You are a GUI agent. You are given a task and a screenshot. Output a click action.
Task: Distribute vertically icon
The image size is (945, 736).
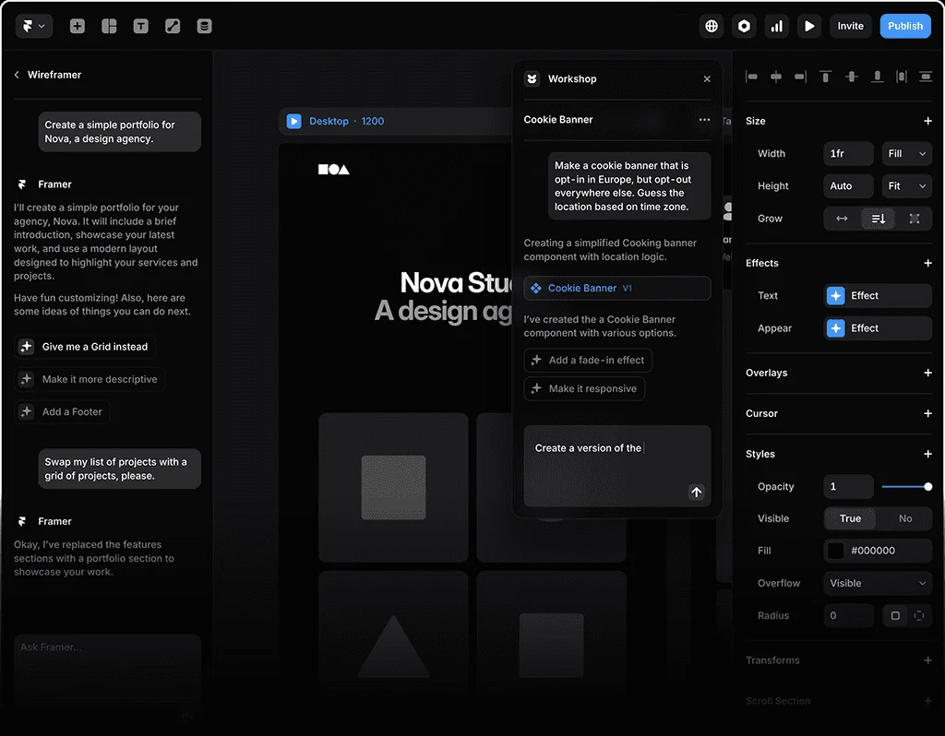point(925,77)
